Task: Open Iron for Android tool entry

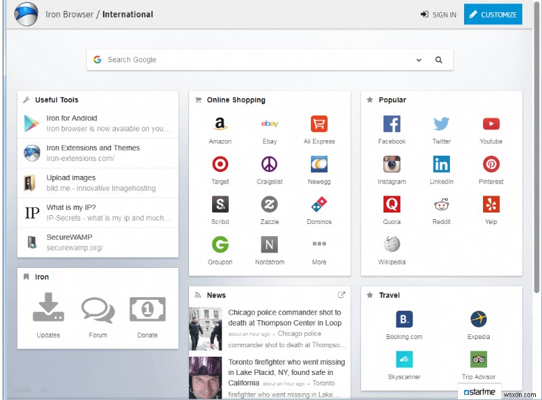Action: click(x=98, y=123)
